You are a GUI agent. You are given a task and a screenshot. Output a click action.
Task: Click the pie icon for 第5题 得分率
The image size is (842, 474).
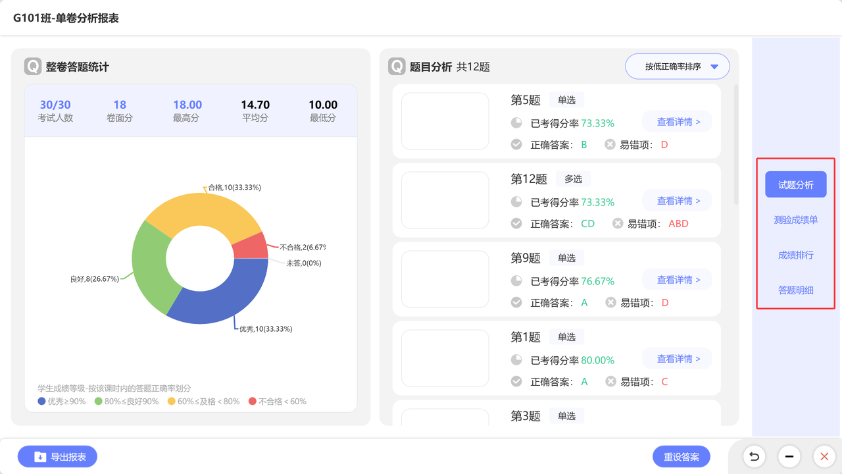[x=516, y=123]
